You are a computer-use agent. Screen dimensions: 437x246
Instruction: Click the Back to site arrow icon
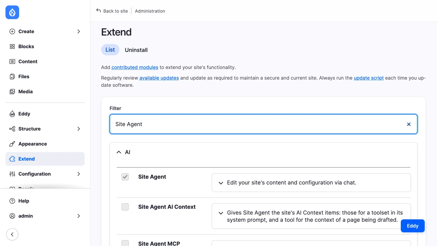[x=99, y=11]
